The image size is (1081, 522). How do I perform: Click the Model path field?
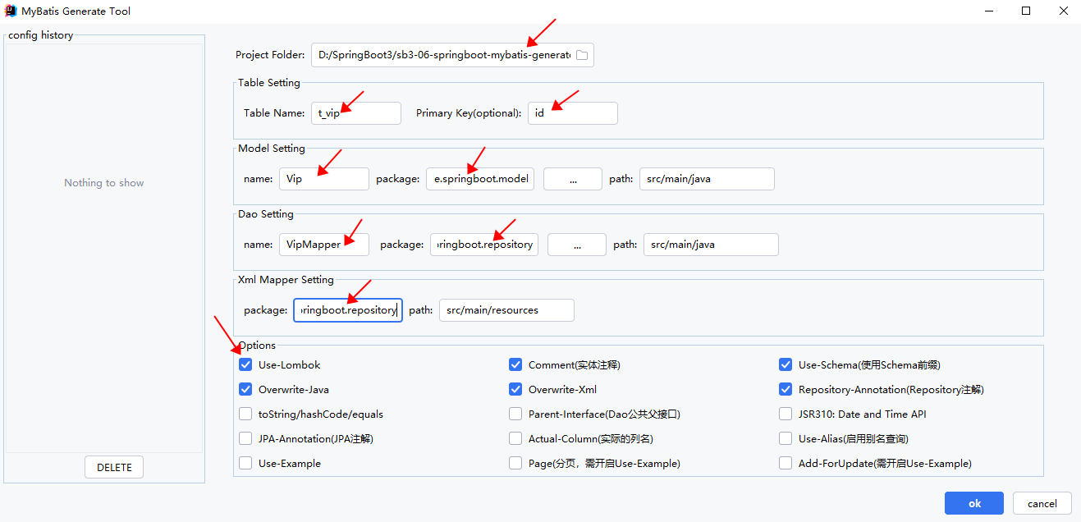pos(708,179)
